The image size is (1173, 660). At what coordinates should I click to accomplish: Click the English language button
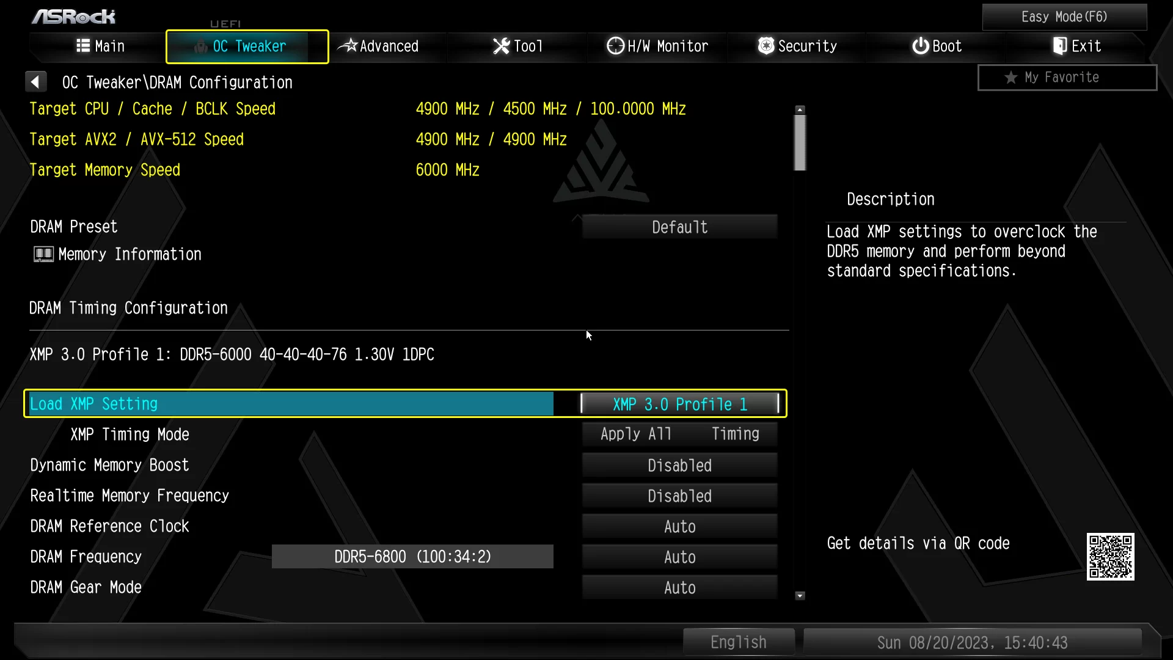pyautogui.click(x=738, y=642)
